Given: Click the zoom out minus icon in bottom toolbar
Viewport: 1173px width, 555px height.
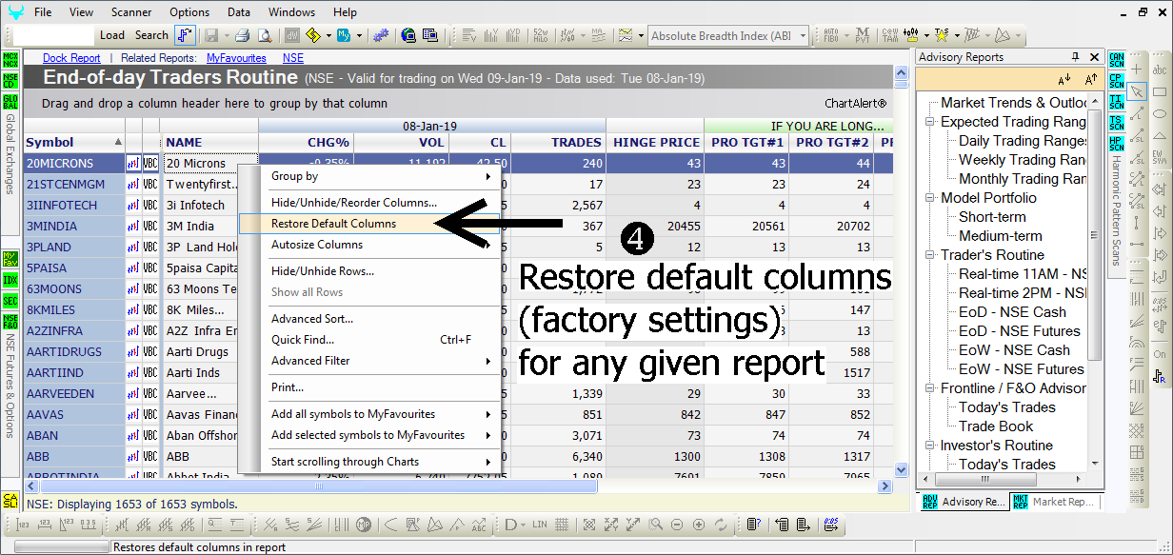Looking at the screenshot, I should [676, 525].
